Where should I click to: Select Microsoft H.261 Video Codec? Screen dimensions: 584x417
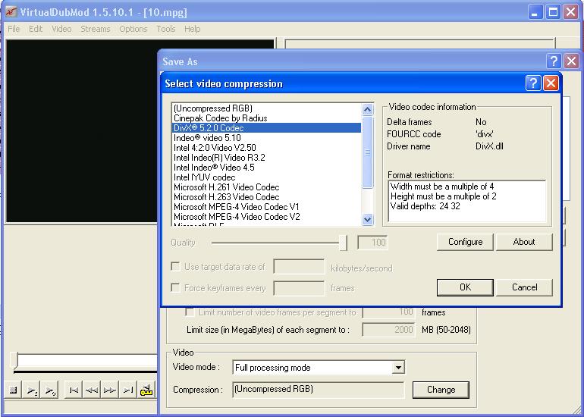[x=266, y=187]
